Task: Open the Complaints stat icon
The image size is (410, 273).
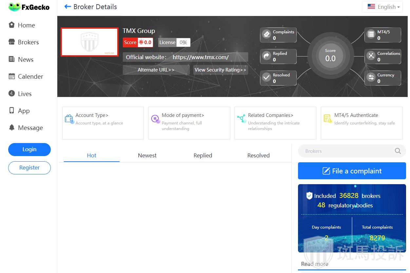Action: [267, 34]
